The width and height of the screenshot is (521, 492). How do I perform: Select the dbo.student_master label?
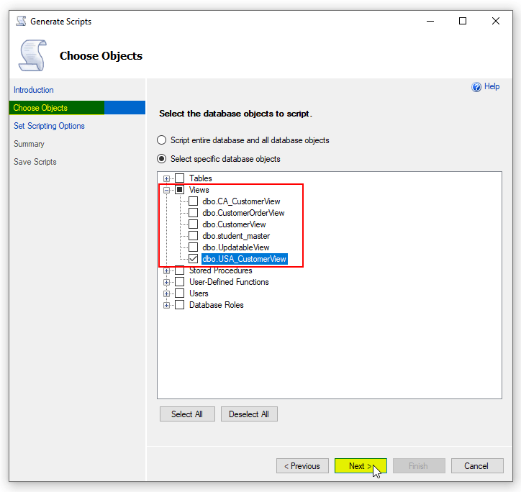[x=236, y=236]
